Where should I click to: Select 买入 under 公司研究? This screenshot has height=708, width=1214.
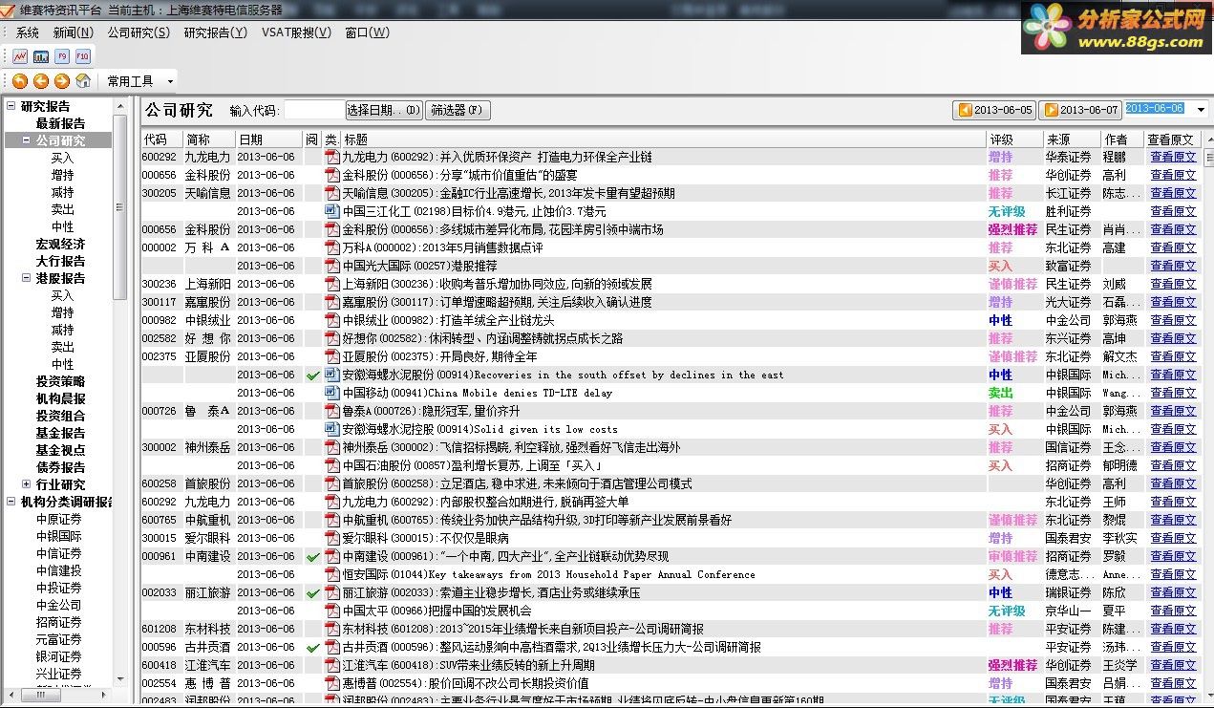pos(62,158)
